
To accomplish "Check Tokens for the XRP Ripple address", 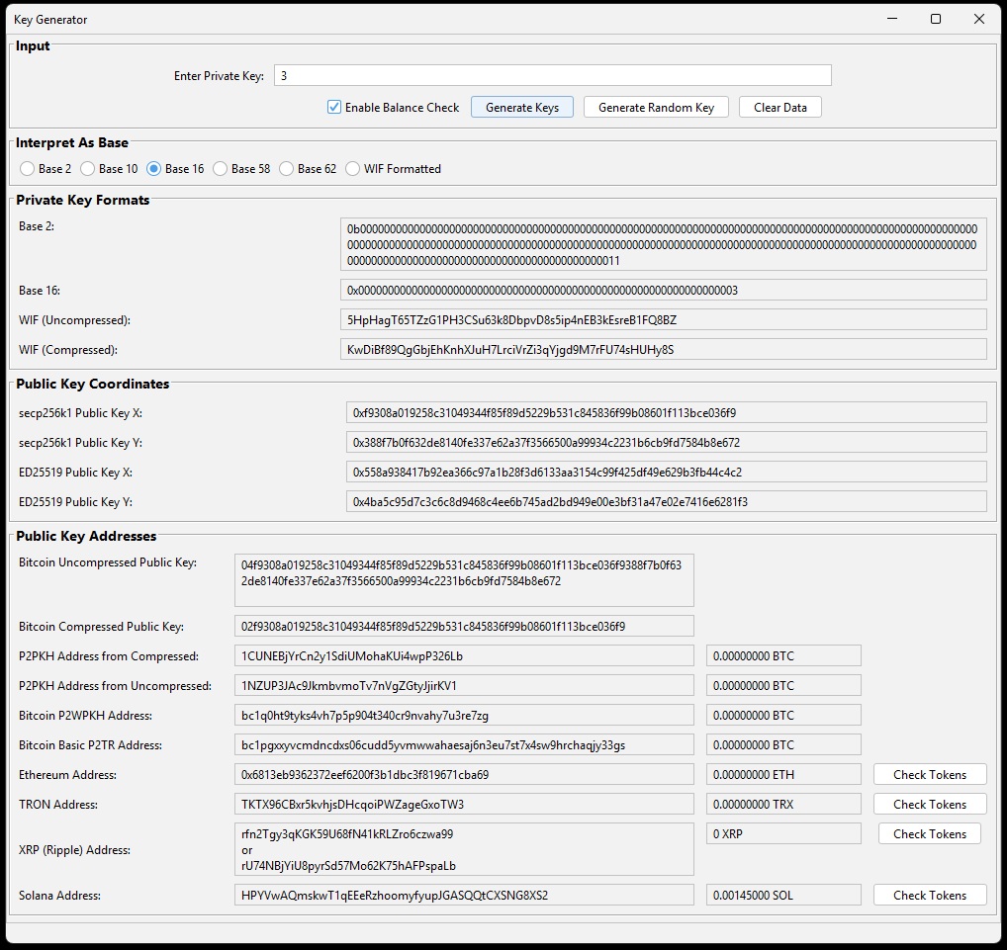I will pyautogui.click(x=929, y=833).
